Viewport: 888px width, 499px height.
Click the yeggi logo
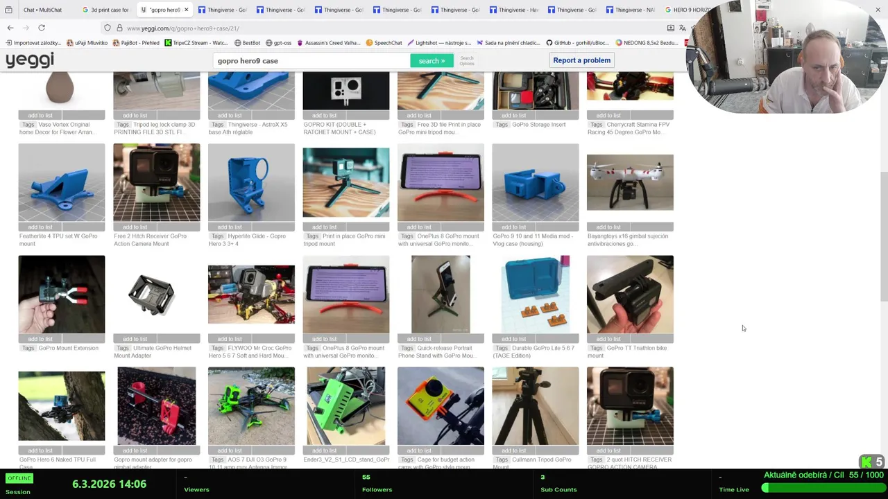(x=30, y=60)
